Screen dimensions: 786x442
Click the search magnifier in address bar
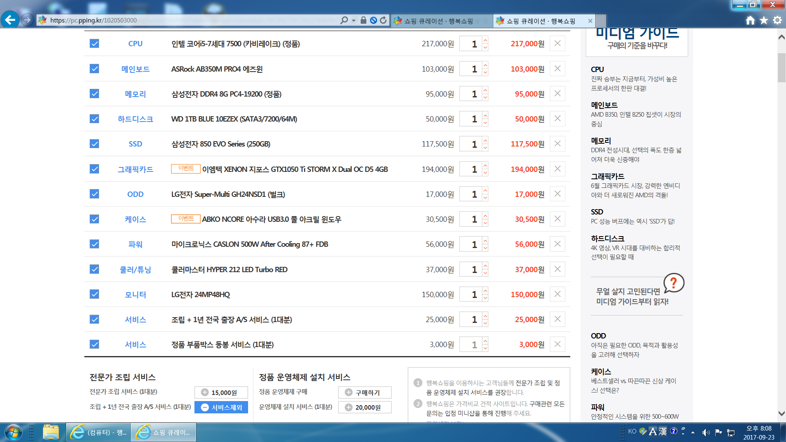[x=344, y=20]
